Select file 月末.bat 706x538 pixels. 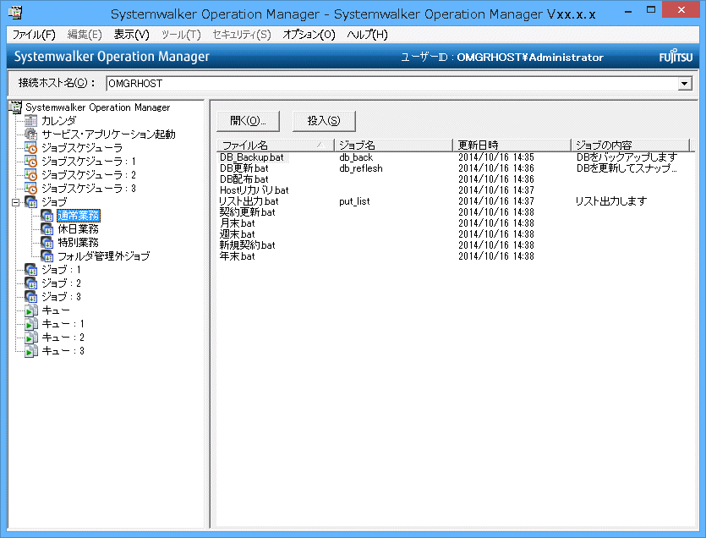[238, 223]
